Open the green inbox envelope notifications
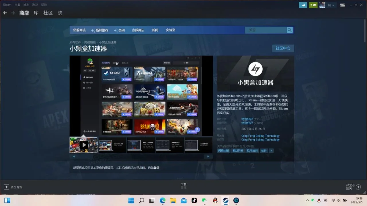 (x=313, y=5)
